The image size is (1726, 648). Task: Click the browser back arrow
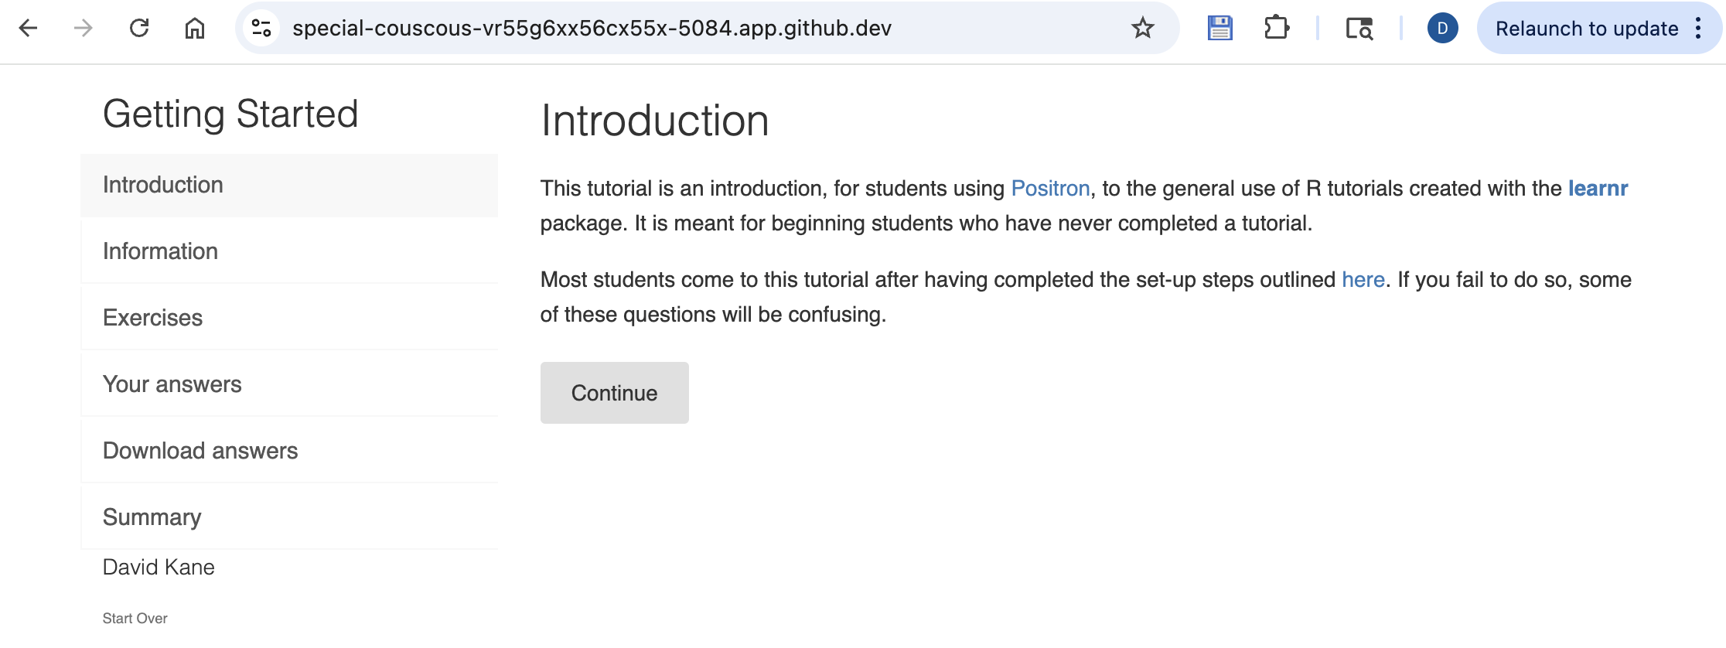tap(28, 29)
